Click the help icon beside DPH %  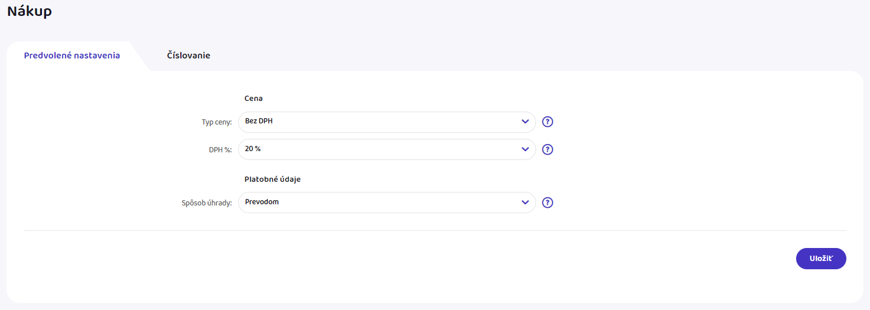coord(547,149)
